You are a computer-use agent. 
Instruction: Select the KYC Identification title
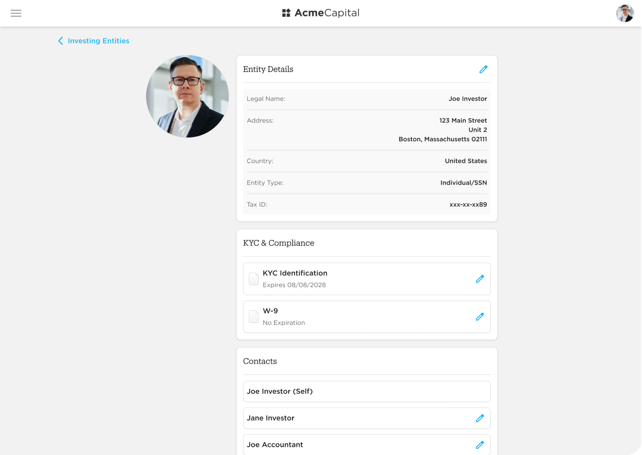coord(295,273)
